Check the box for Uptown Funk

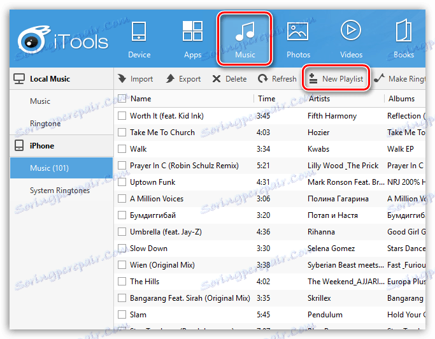[122, 182]
